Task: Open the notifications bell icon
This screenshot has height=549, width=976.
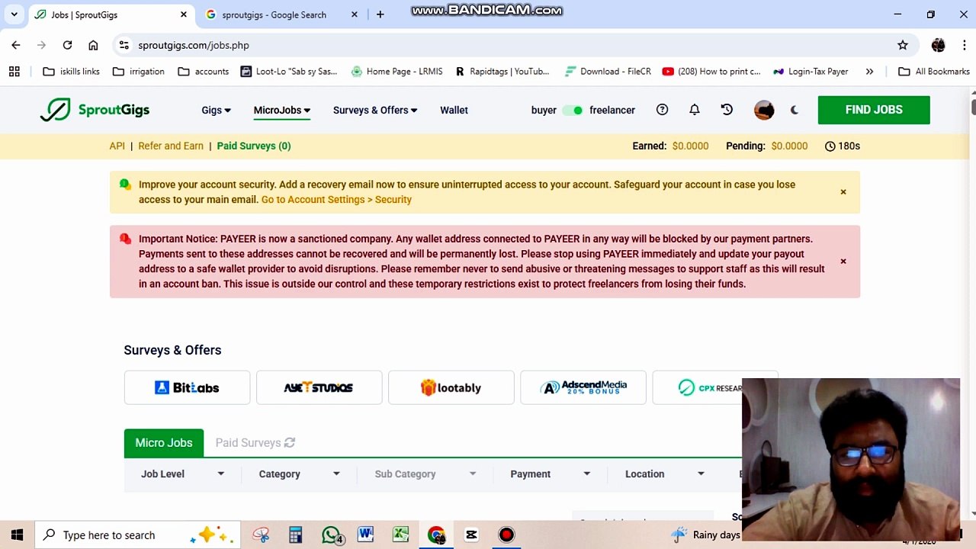Action: pyautogui.click(x=694, y=110)
